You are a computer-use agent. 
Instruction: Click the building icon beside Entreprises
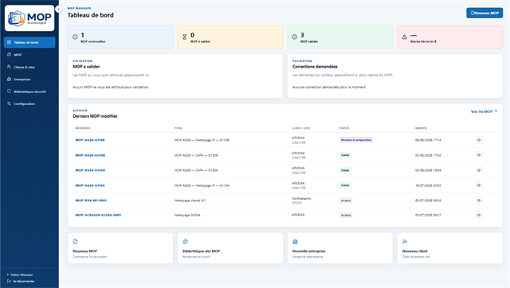[x=9, y=79]
